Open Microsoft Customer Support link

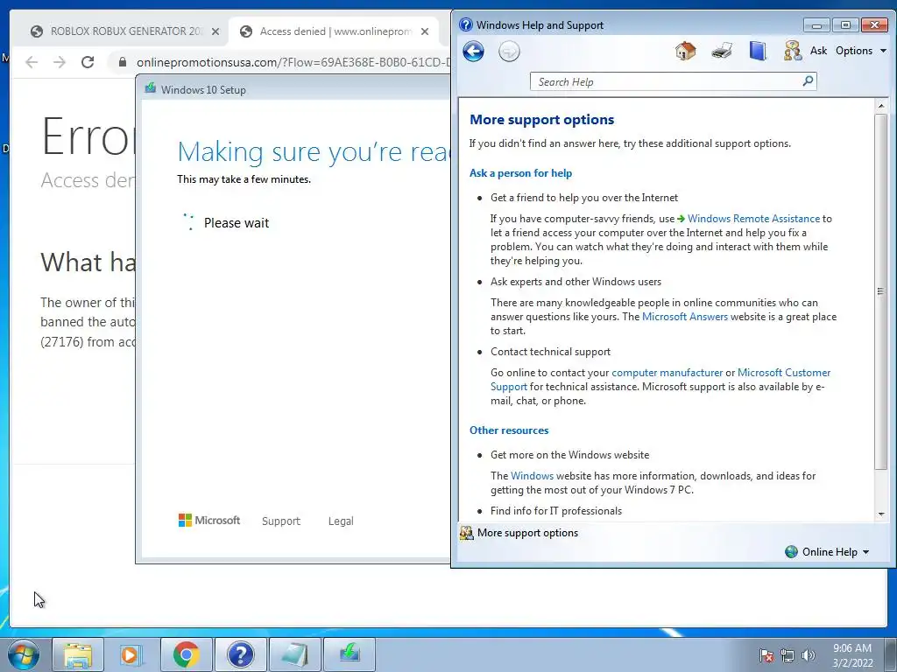coord(783,373)
